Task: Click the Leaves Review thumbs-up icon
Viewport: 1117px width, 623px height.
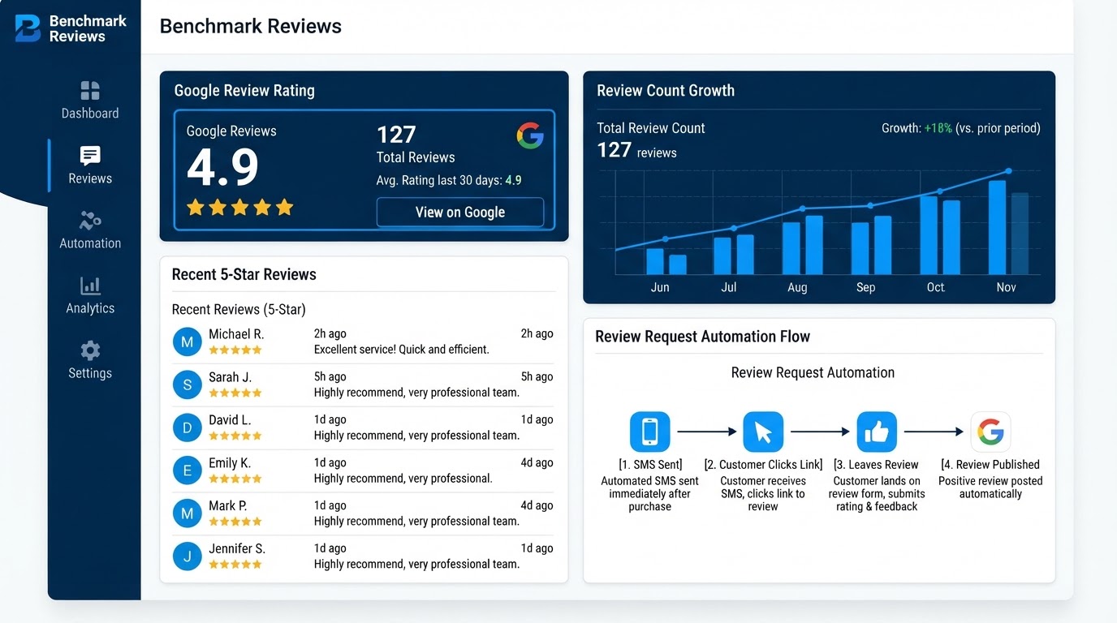Action: tap(877, 432)
